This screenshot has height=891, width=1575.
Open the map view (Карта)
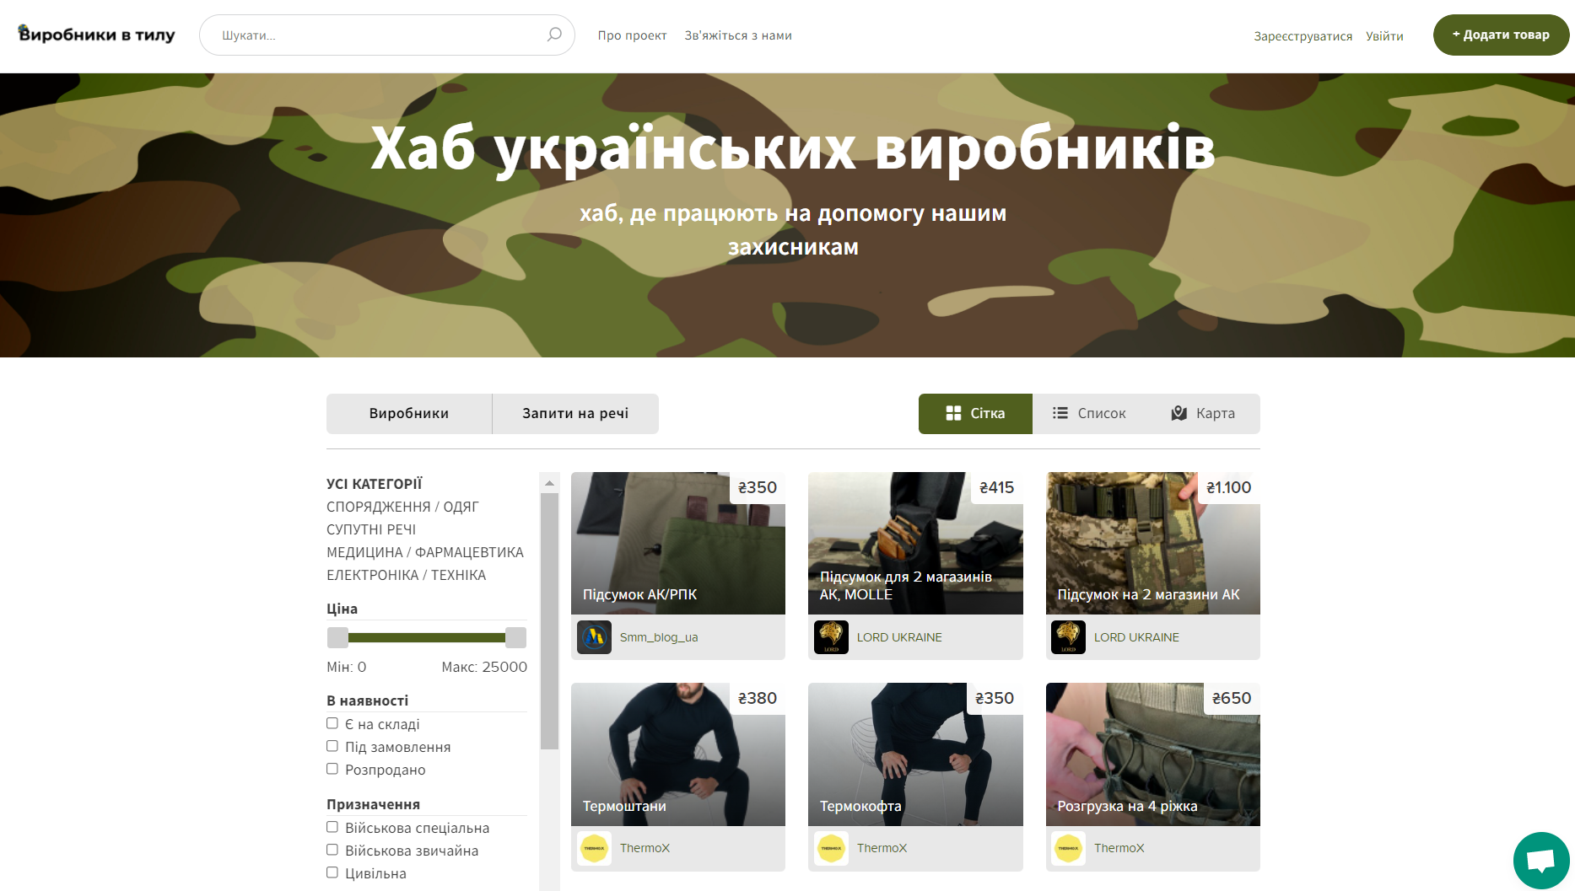(x=1203, y=414)
